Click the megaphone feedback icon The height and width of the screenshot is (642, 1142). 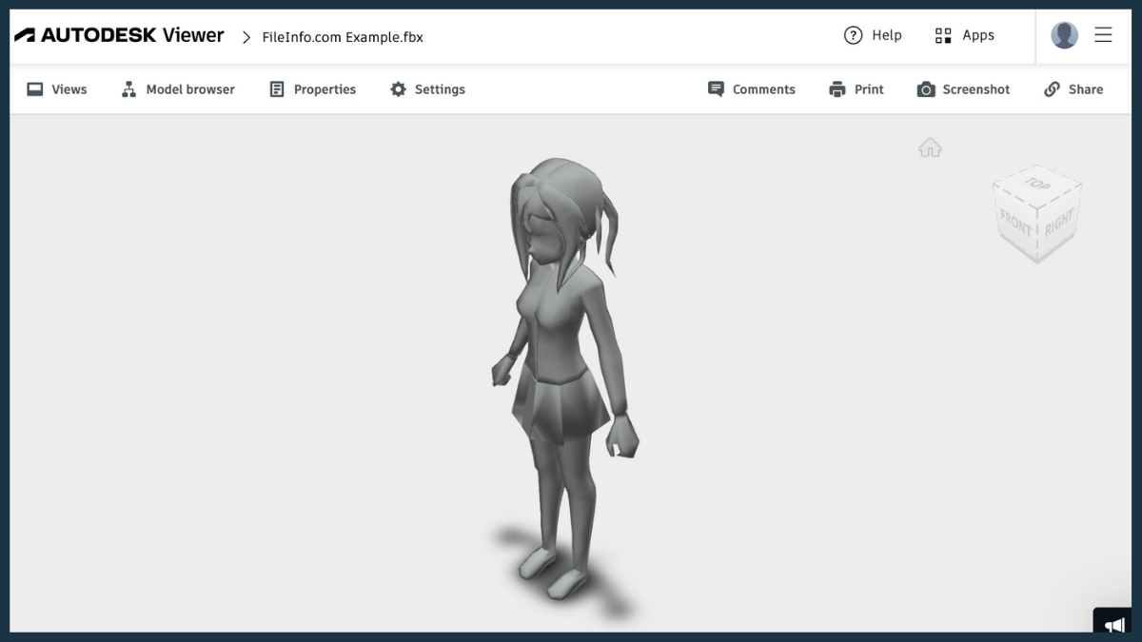click(1114, 624)
